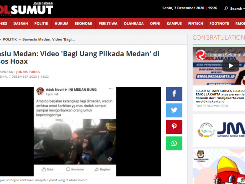Image resolution: width=245 pixels, height=184 pixels.
Task: Open the DAERAH menu
Action: pyautogui.click(x=21, y=23)
